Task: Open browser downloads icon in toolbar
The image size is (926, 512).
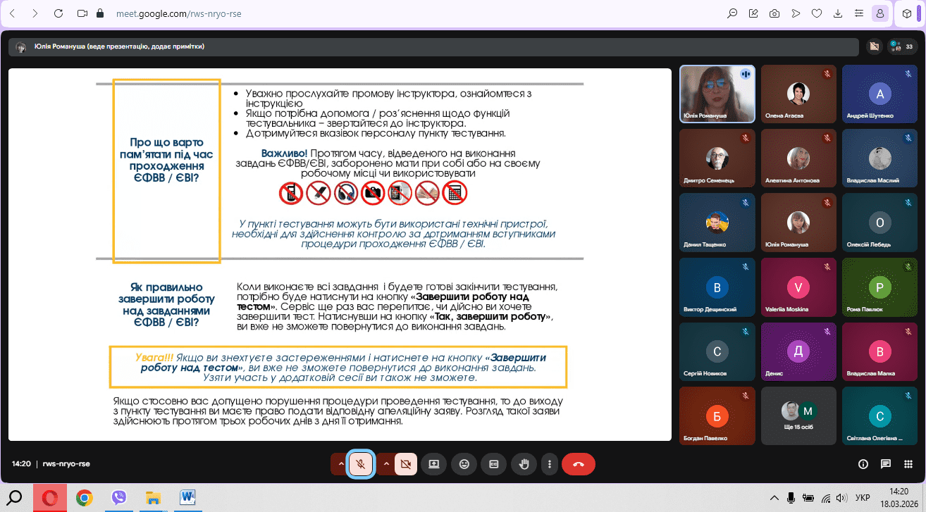Action: coord(838,13)
